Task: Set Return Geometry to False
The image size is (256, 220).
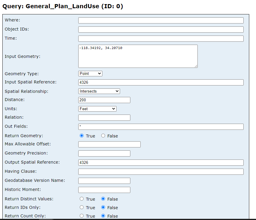Action: click(x=103, y=136)
